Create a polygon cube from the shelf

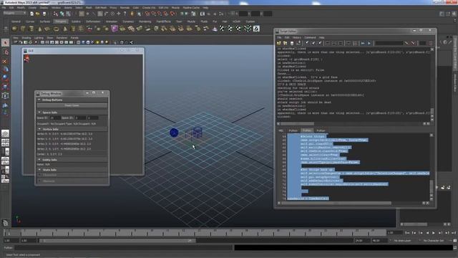pos(23,29)
